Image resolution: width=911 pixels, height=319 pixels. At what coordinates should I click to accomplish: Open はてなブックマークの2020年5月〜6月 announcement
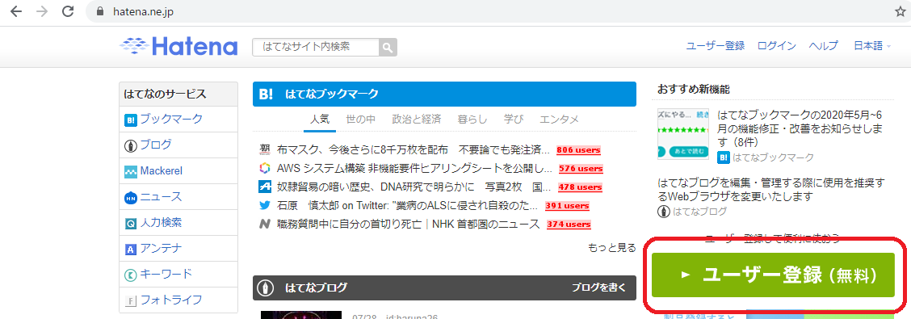coord(800,128)
